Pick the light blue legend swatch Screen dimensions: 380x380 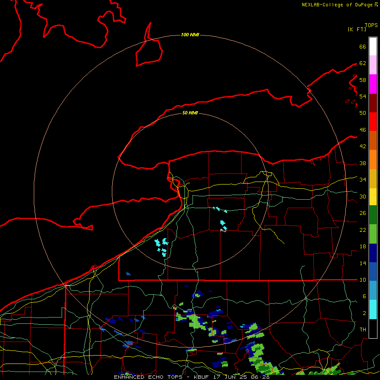373,290
